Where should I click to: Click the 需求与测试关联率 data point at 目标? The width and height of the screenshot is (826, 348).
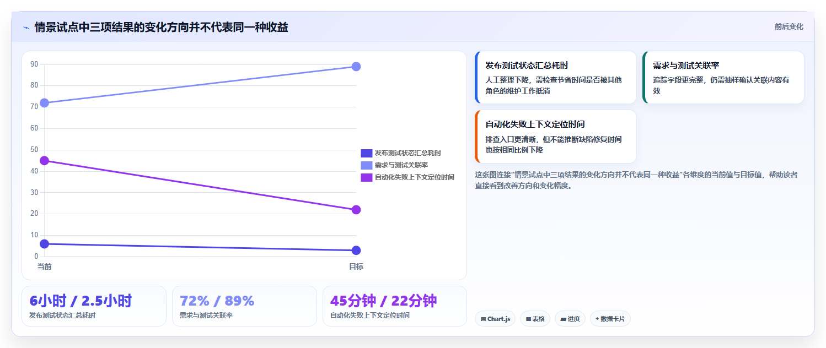(356, 67)
